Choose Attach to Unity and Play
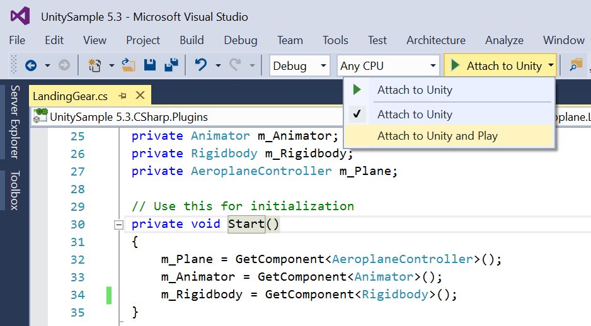 (449, 136)
